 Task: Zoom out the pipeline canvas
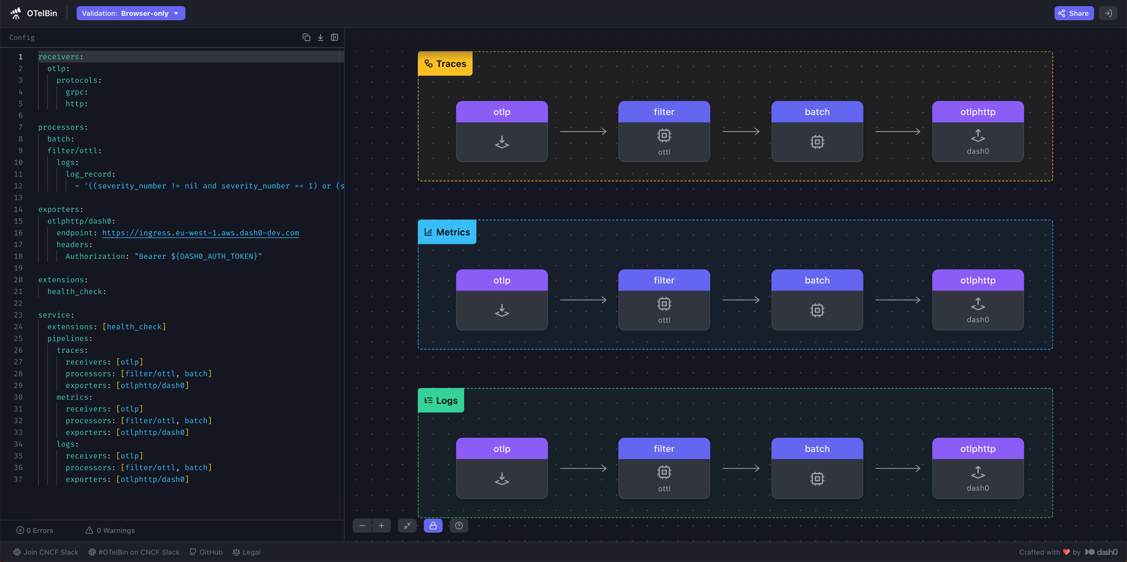point(362,526)
